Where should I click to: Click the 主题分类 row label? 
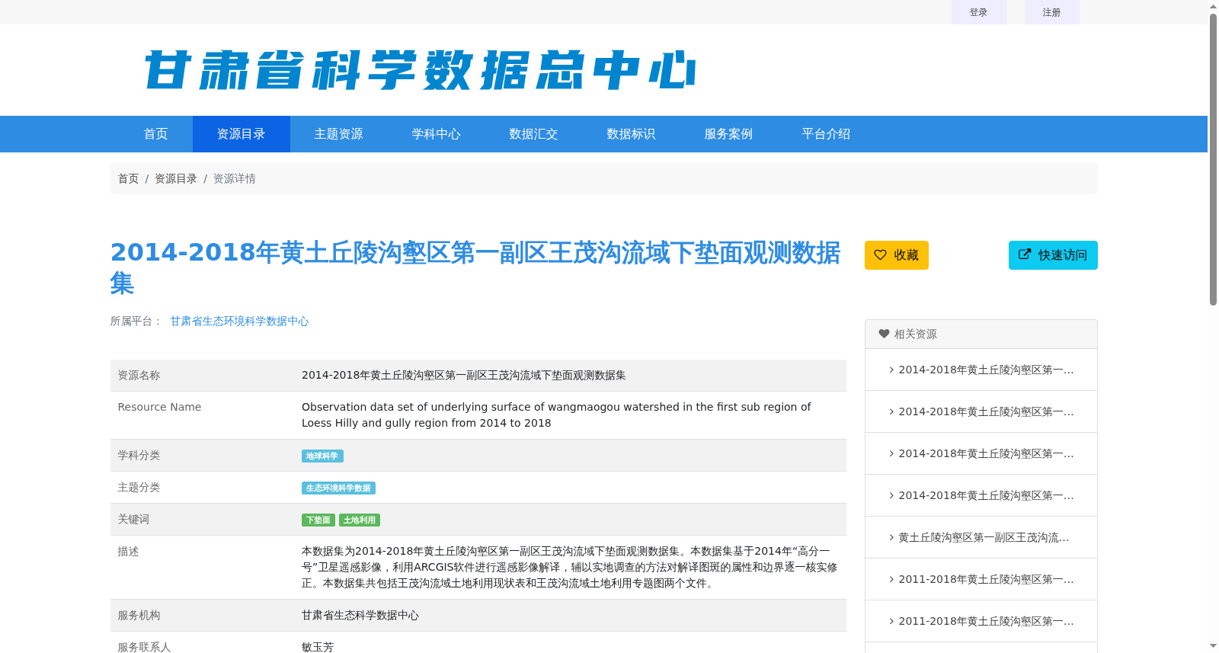pyautogui.click(x=139, y=488)
